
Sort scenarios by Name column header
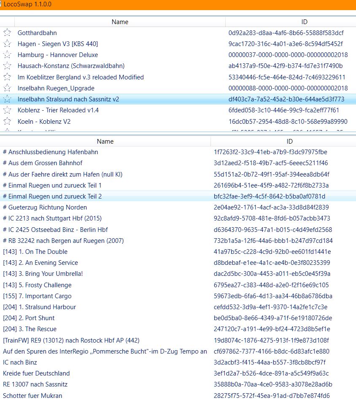pos(105,141)
